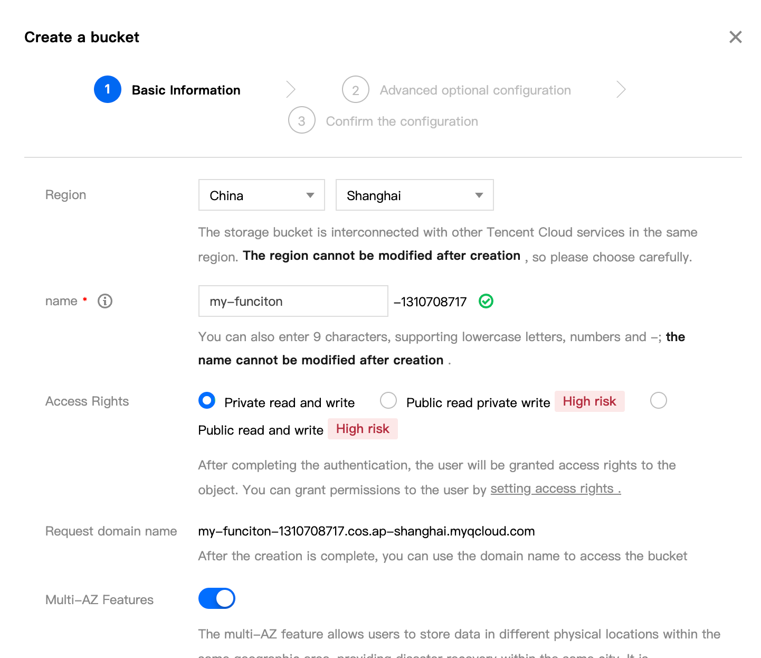Select the Basic Information step label
The height and width of the screenshot is (658, 761).
[x=186, y=90]
